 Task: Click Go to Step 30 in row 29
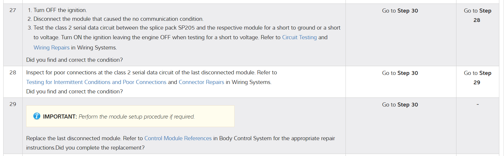400,105
